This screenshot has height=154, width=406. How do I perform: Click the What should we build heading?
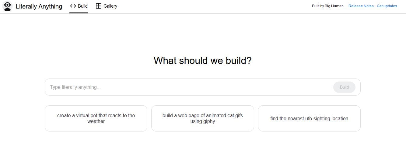pos(203,61)
